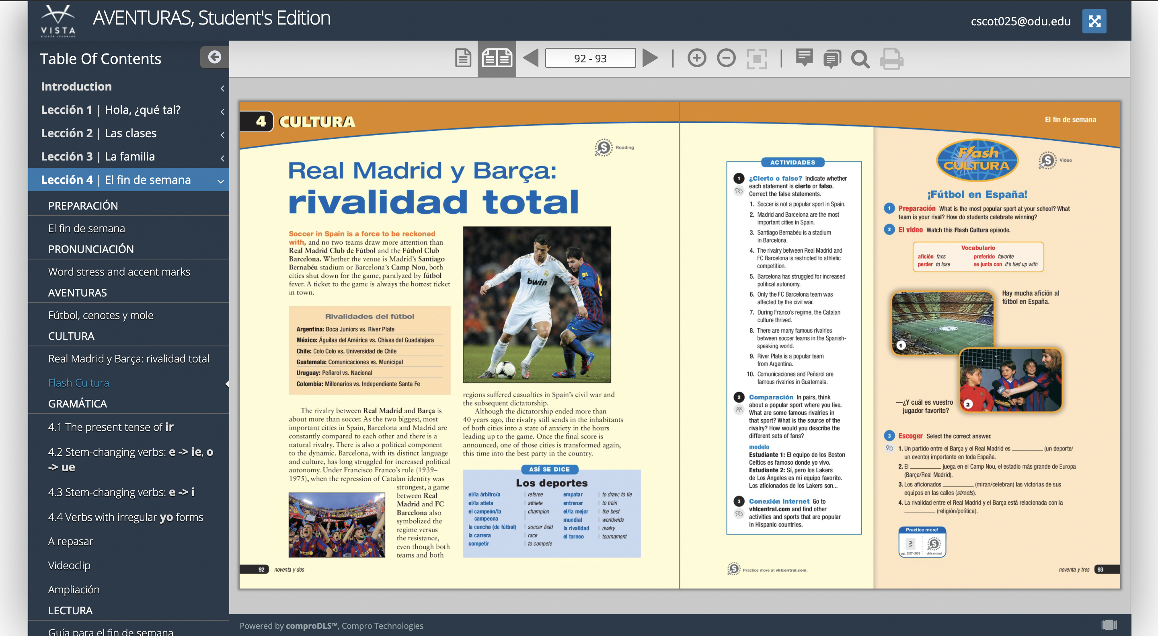
Task: Open the search tool
Action: [860, 59]
